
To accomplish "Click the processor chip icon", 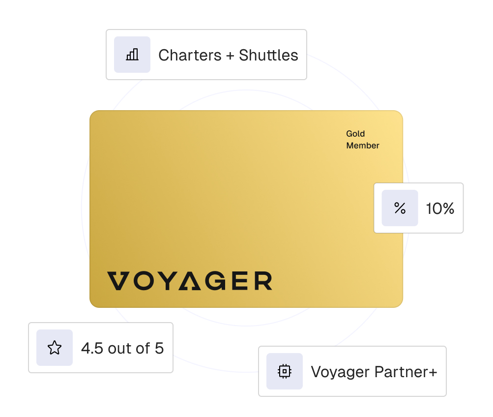I will pos(285,371).
